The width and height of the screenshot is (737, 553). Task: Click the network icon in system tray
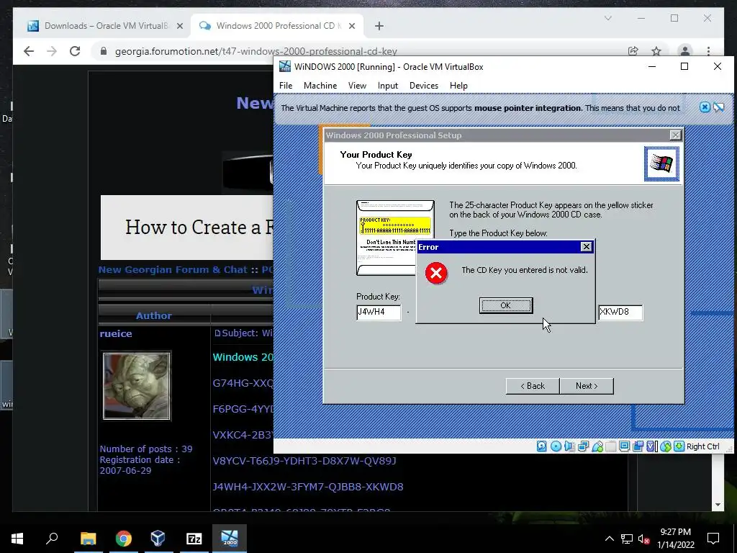[x=627, y=539]
